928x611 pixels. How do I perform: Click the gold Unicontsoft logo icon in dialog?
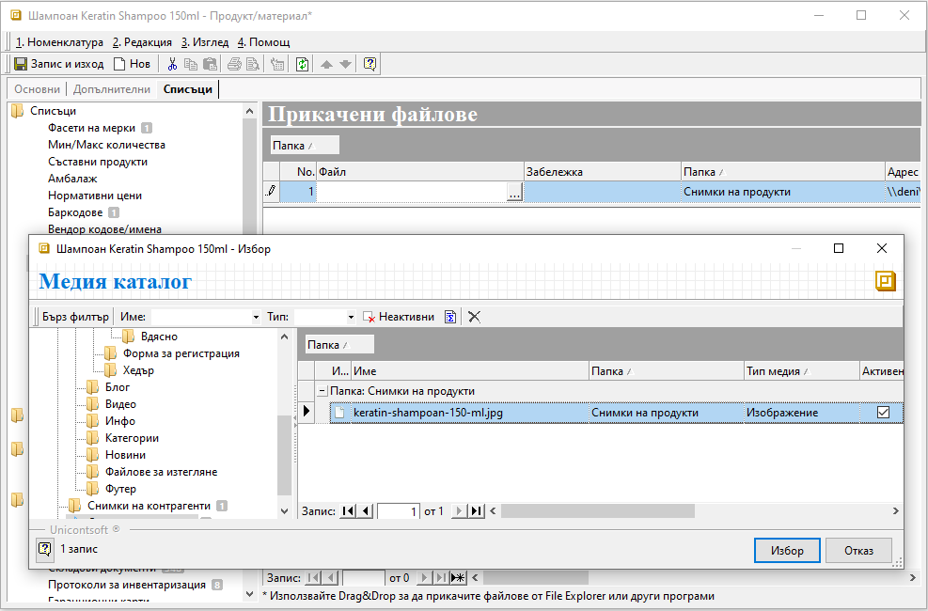(x=885, y=281)
